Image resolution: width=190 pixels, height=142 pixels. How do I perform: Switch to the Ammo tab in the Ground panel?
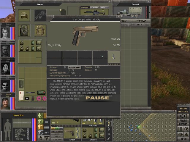(132, 25)
